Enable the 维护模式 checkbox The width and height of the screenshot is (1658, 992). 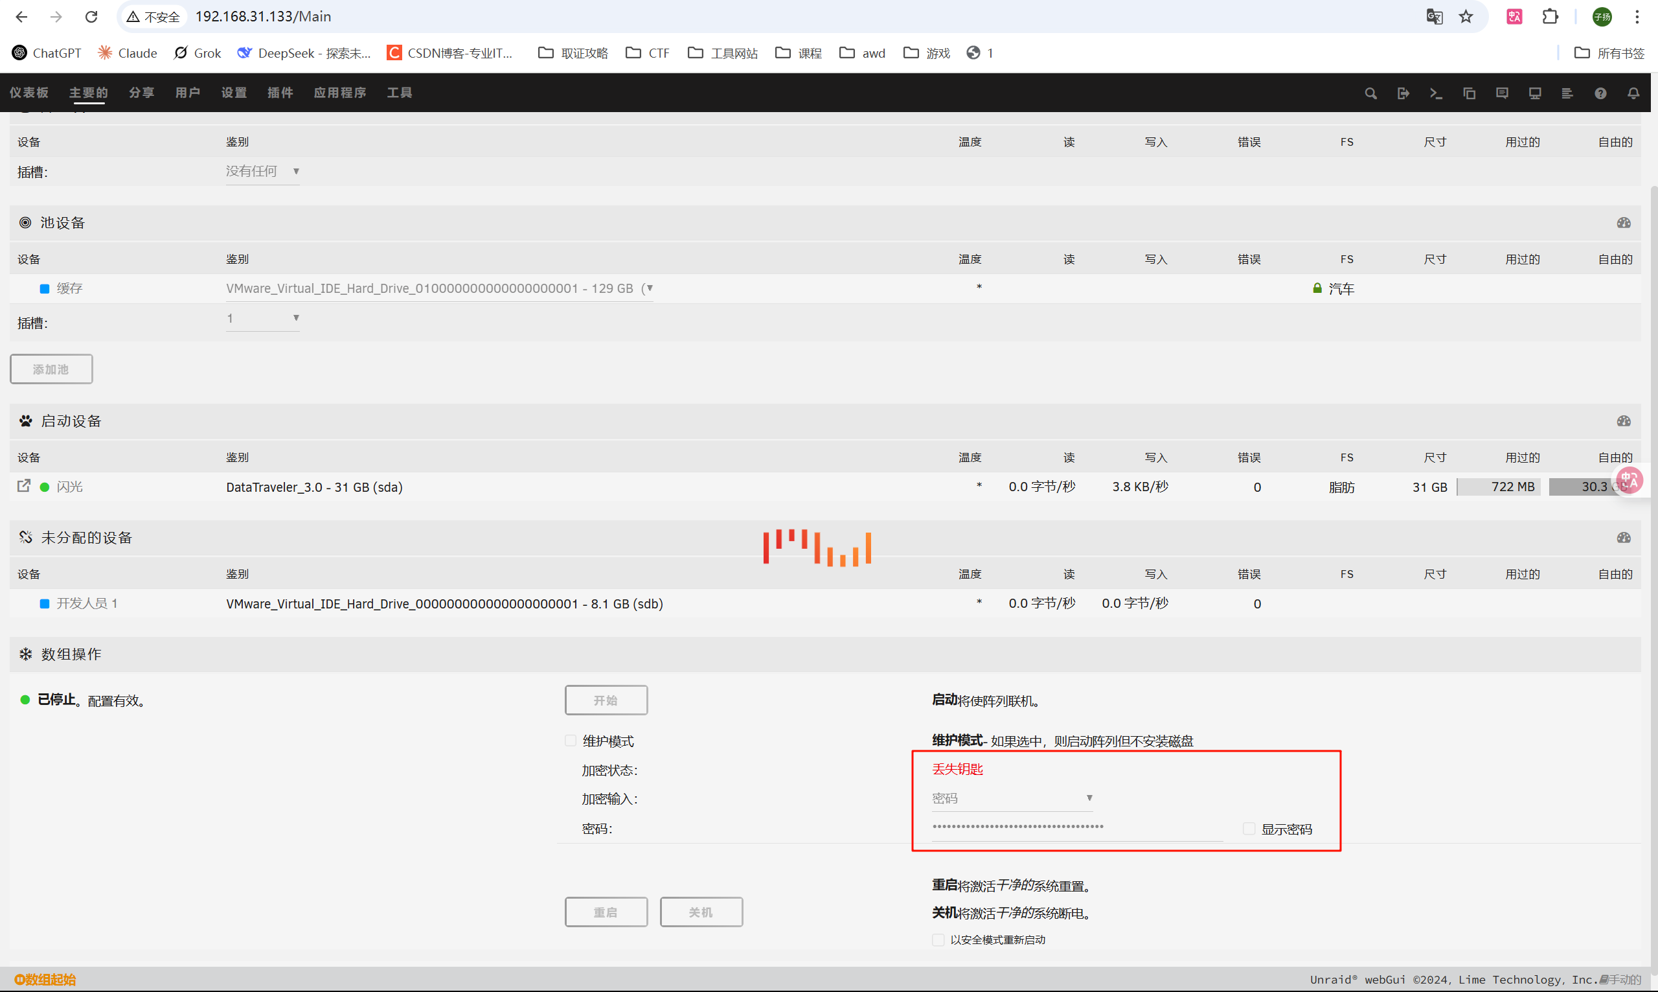pyautogui.click(x=571, y=741)
